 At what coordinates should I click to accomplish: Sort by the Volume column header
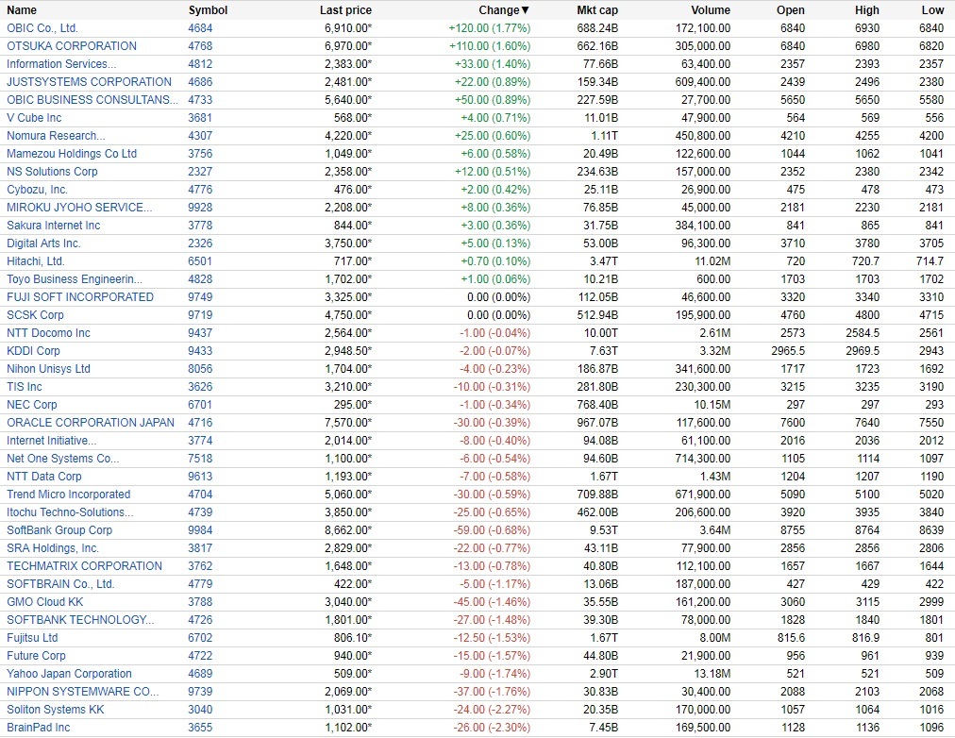[711, 10]
